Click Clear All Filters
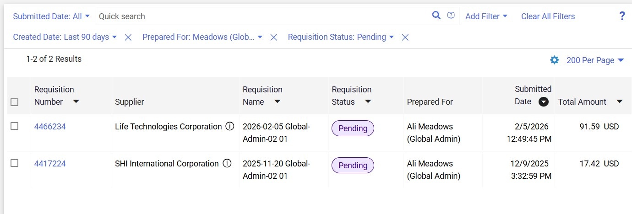 pyautogui.click(x=548, y=16)
